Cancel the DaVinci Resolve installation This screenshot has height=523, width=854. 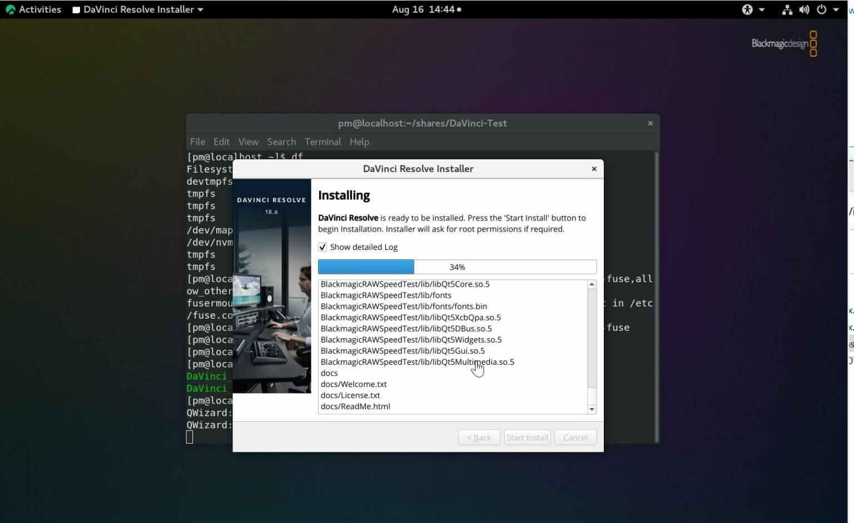[575, 437]
